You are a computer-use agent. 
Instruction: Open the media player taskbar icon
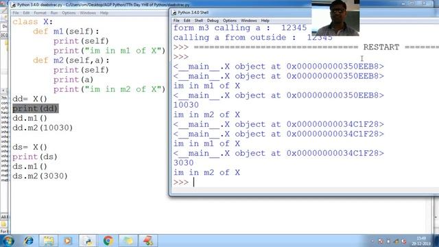[x=68, y=241]
